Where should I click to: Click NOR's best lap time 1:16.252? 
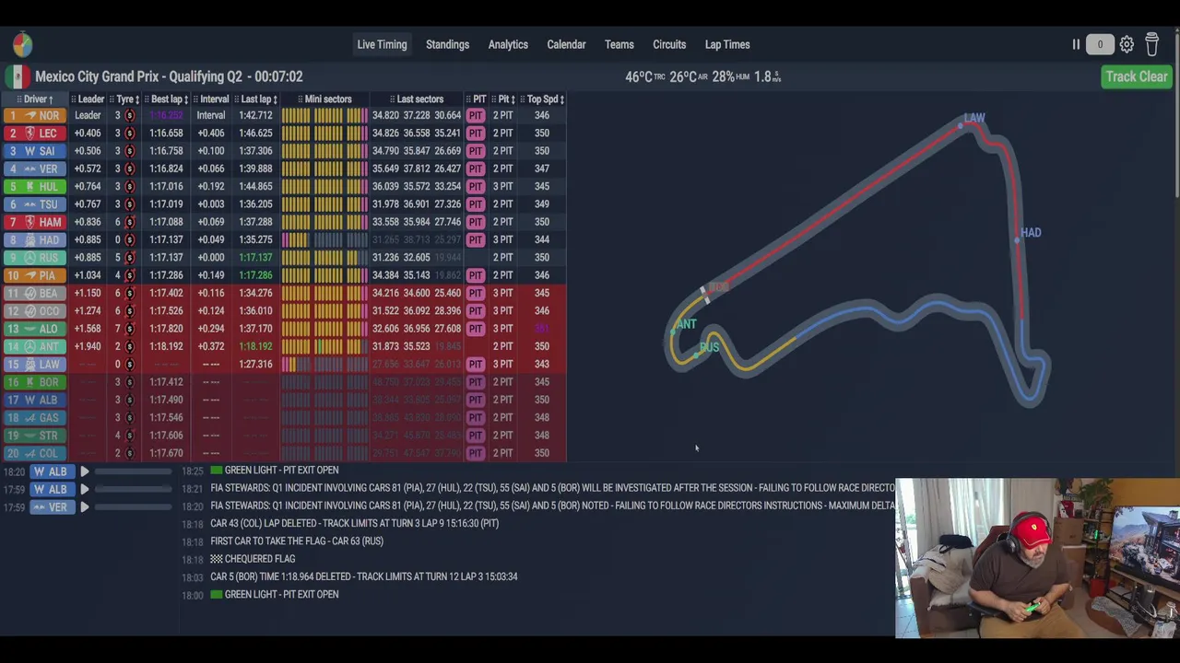tap(166, 115)
